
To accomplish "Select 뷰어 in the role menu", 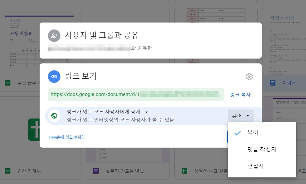I will 262,133.
